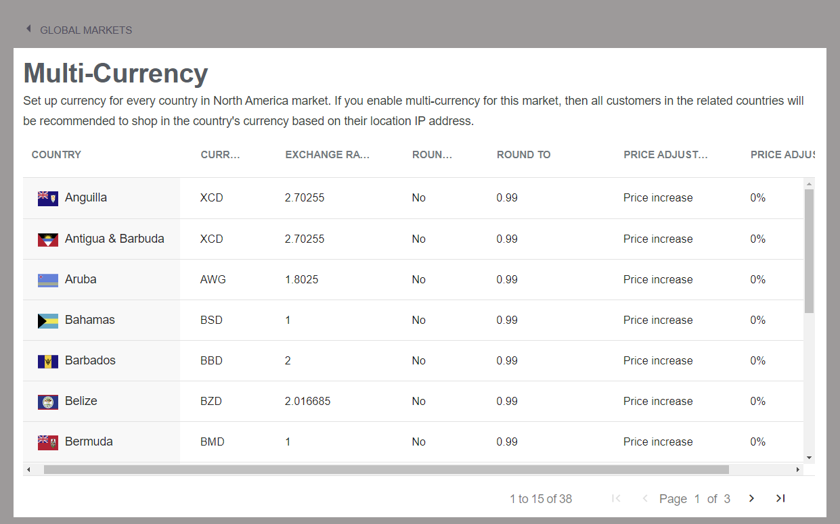Click the Bahamas flag icon
The width and height of the screenshot is (840, 524).
coord(47,320)
